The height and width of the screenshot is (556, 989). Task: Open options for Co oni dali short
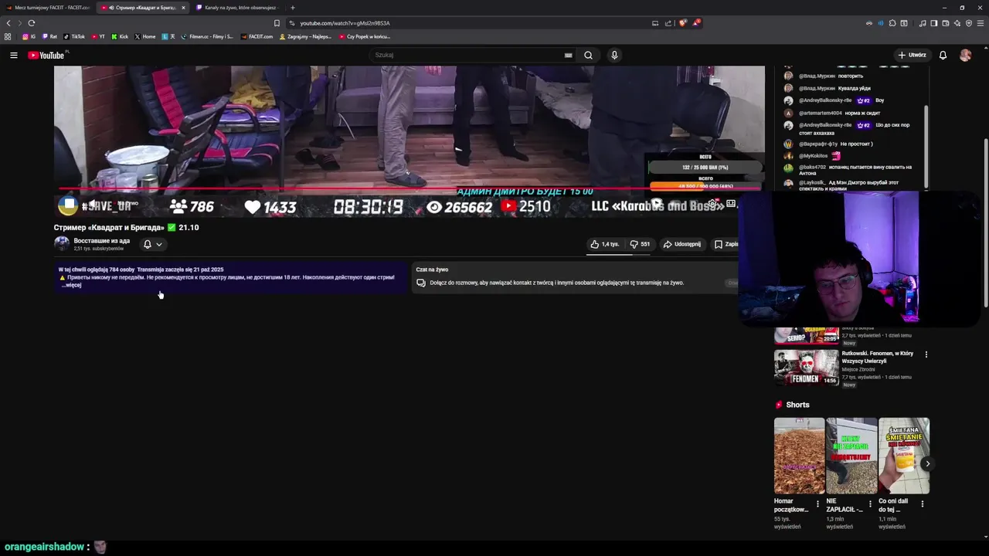922,504
